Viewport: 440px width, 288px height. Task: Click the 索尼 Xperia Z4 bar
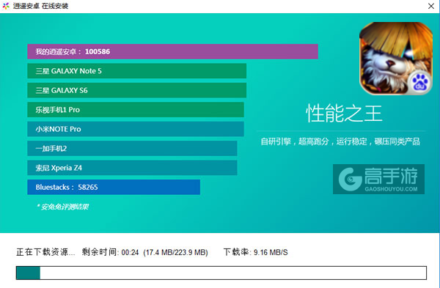pos(132,168)
